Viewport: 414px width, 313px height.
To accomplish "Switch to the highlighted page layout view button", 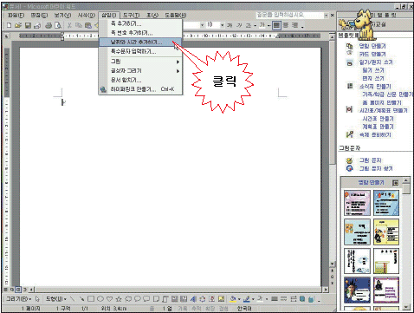I will pyautogui.click(x=18, y=289).
